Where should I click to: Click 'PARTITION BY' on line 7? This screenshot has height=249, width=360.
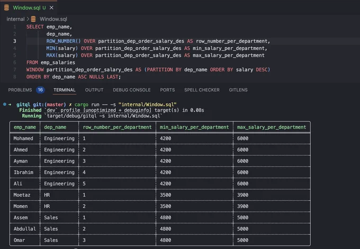click(x=164, y=69)
